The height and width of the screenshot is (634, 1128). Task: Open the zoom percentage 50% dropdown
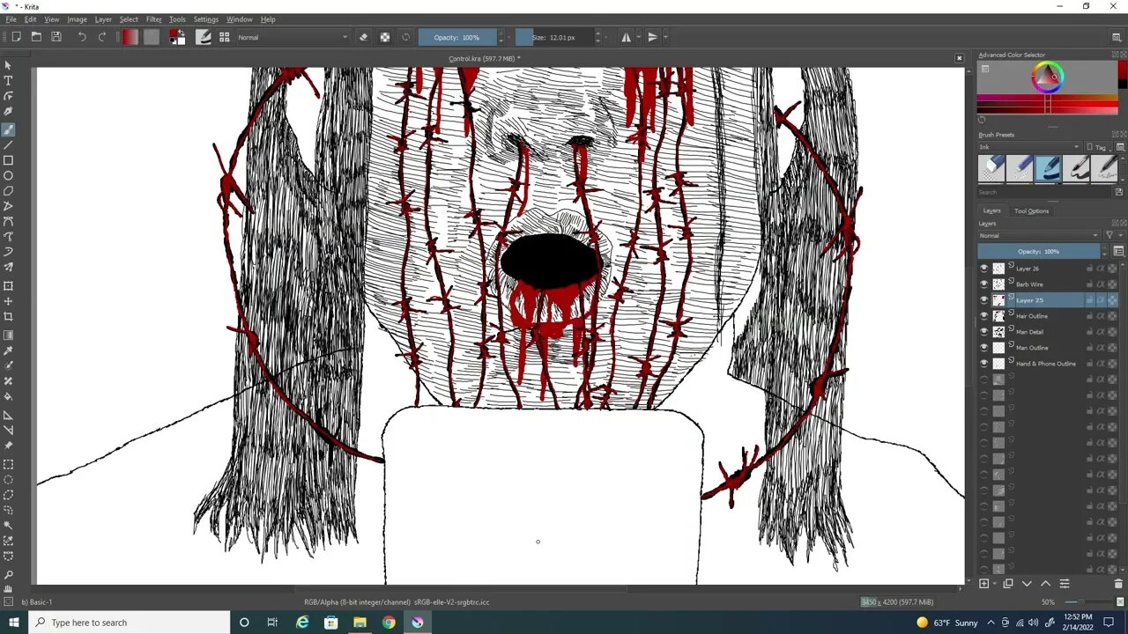pyautogui.click(x=1049, y=602)
